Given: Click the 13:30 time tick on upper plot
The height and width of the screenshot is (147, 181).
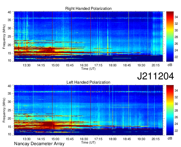Looking at the screenshot, I should (x=27, y=65).
